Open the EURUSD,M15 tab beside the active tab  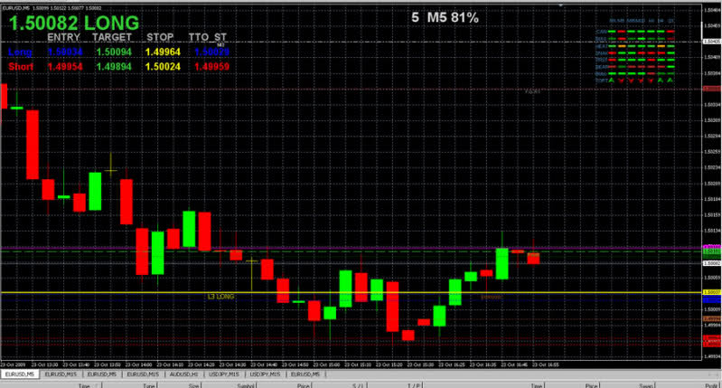point(61,374)
